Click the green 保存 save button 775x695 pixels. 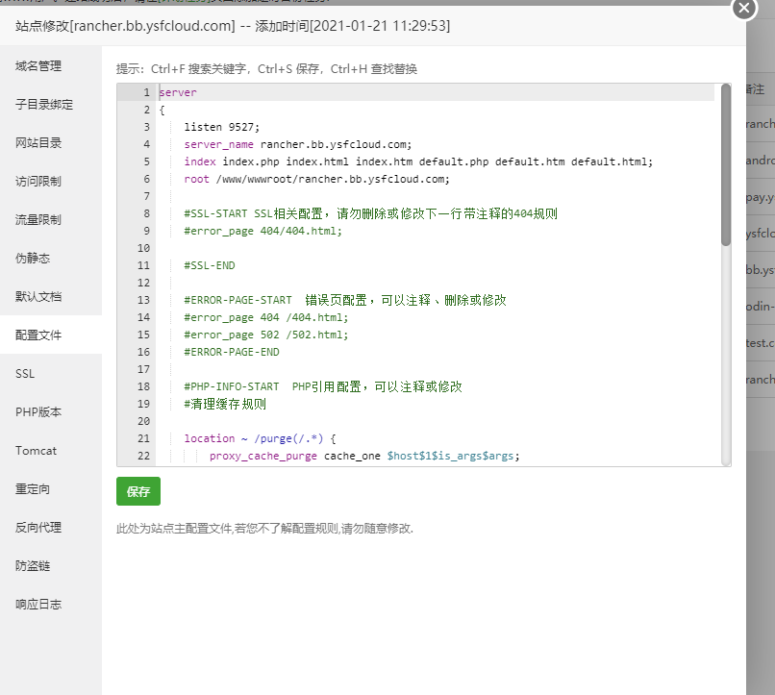(x=137, y=491)
